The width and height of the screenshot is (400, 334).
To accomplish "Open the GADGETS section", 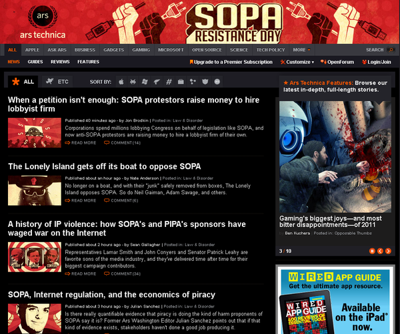I will pyautogui.click(x=114, y=50).
